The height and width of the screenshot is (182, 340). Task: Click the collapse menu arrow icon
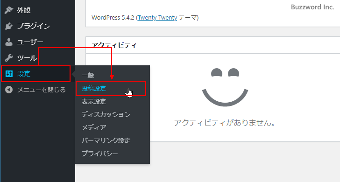click(x=9, y=90)
